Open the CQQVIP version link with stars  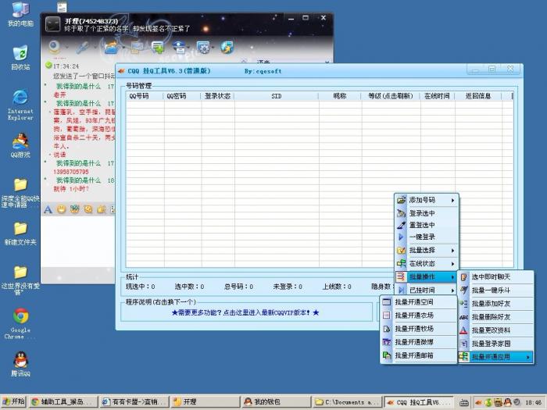point(245,312)
